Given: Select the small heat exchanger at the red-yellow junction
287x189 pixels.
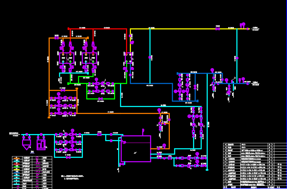Looking at the screenshot, I should tap(129, 57).
